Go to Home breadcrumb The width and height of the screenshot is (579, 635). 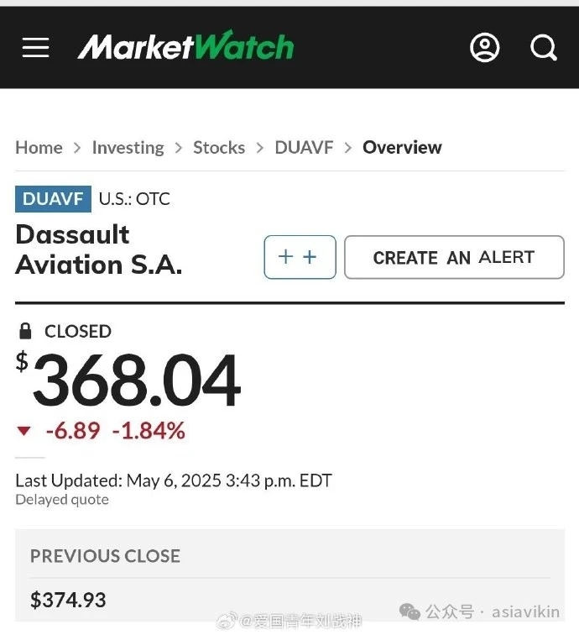point(39,148)
